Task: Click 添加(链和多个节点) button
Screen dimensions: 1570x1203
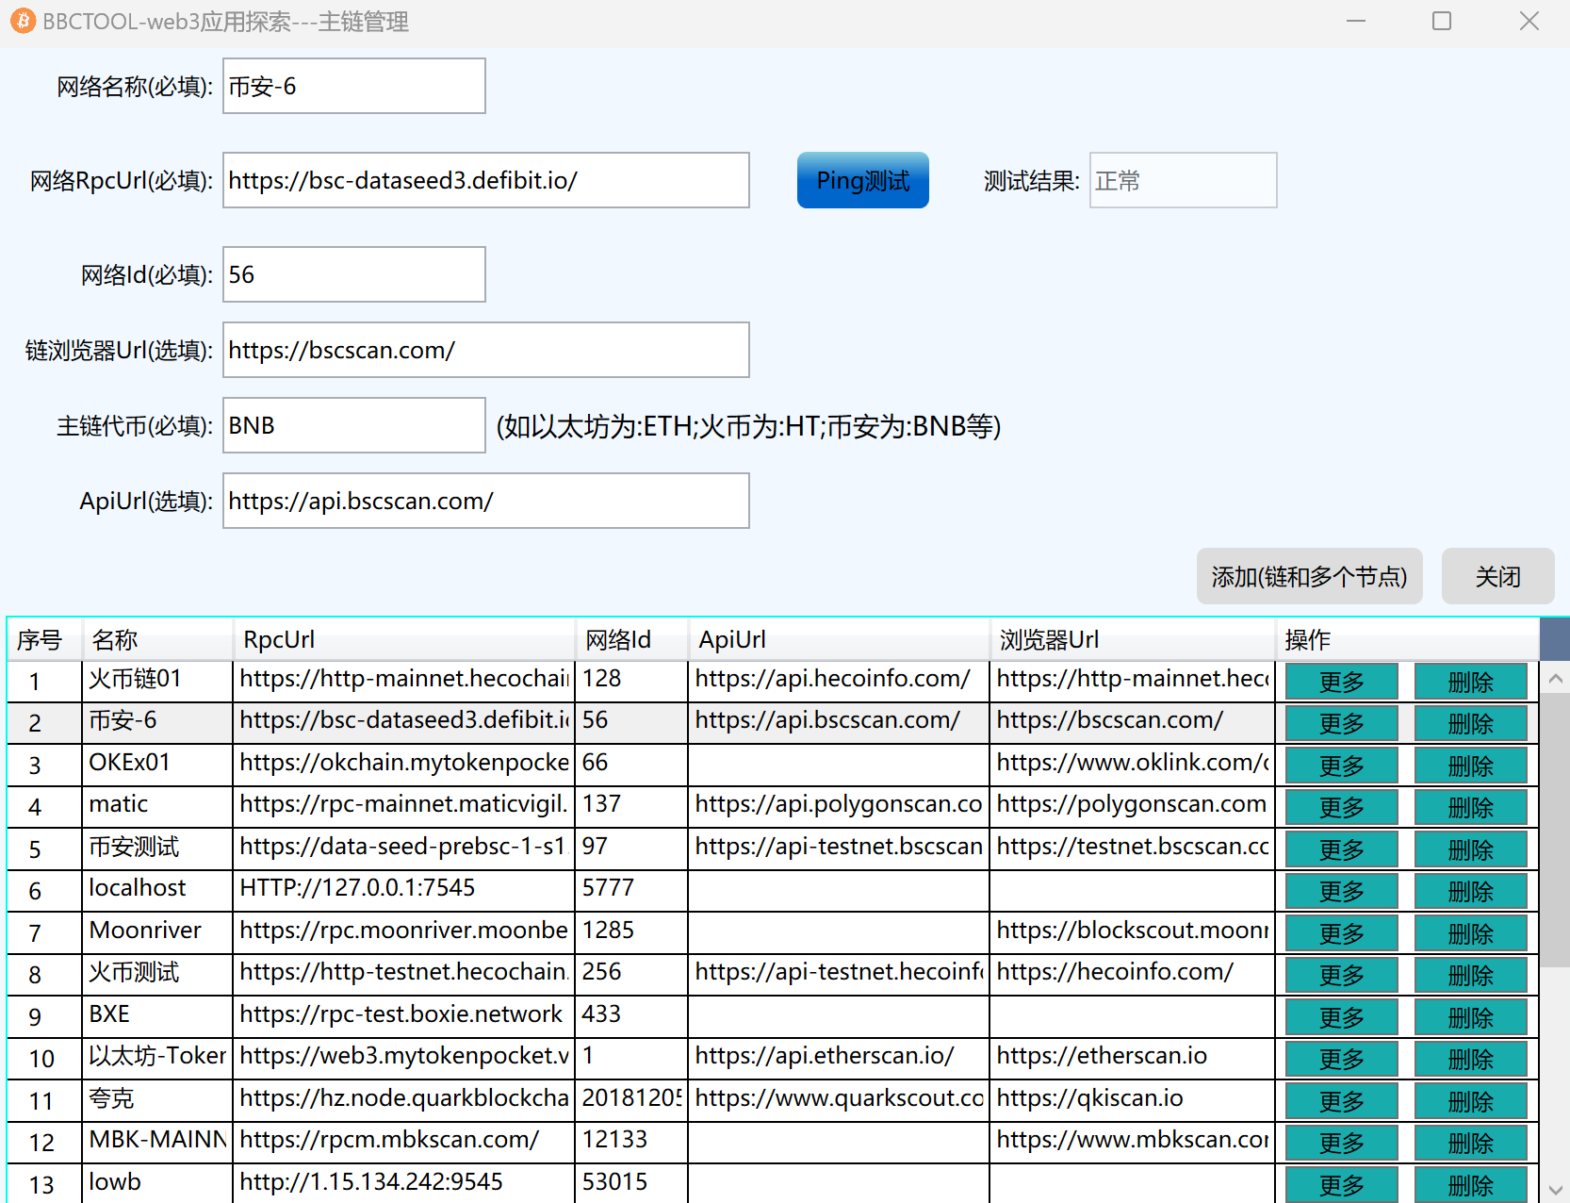Action: (x=1308, y=576)
